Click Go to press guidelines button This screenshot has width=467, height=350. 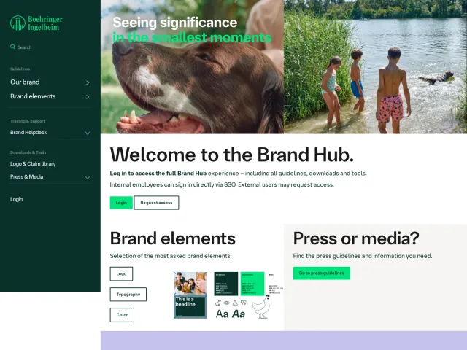pos(322,273)
